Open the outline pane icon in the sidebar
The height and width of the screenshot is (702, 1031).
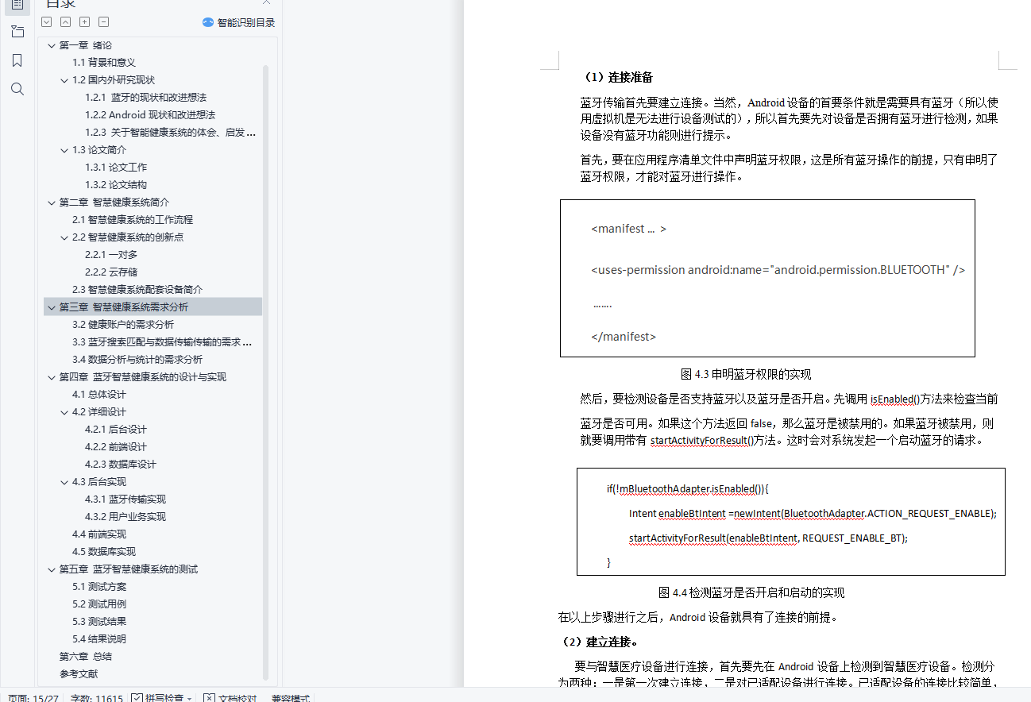point(17,5)
